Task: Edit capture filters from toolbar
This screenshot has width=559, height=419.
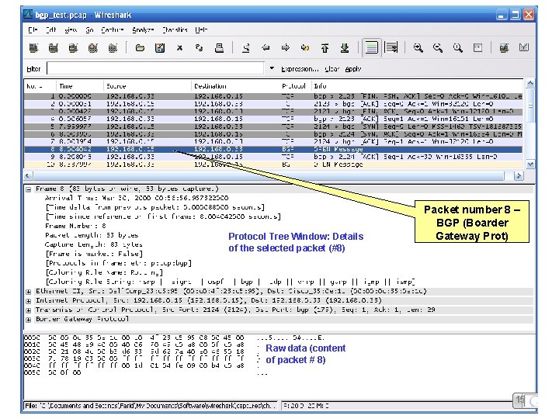Action: 504,48
